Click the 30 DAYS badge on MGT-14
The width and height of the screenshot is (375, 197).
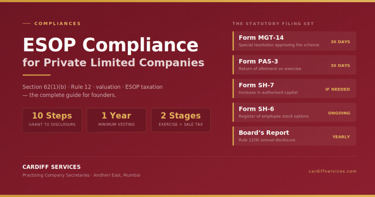pyautogui.click(x=340, y=42)
